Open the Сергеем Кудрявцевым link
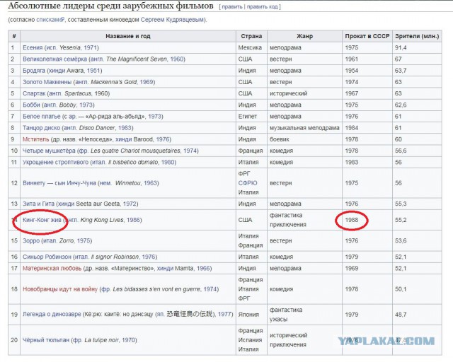453x362 pixels. pos(173,20)
